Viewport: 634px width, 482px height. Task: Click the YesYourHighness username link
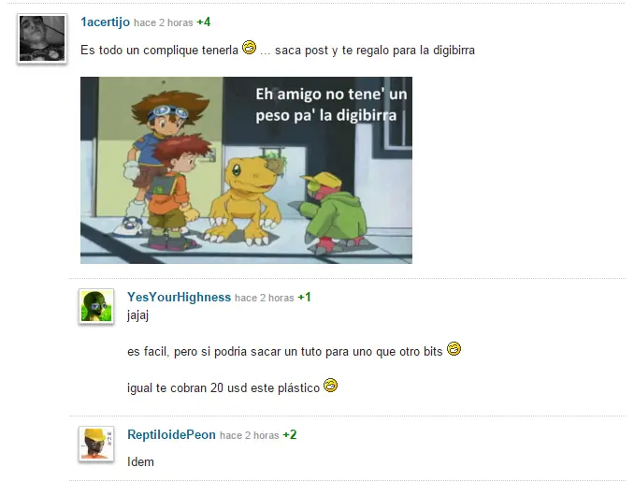pyautogui.click(x=180, y=297)
